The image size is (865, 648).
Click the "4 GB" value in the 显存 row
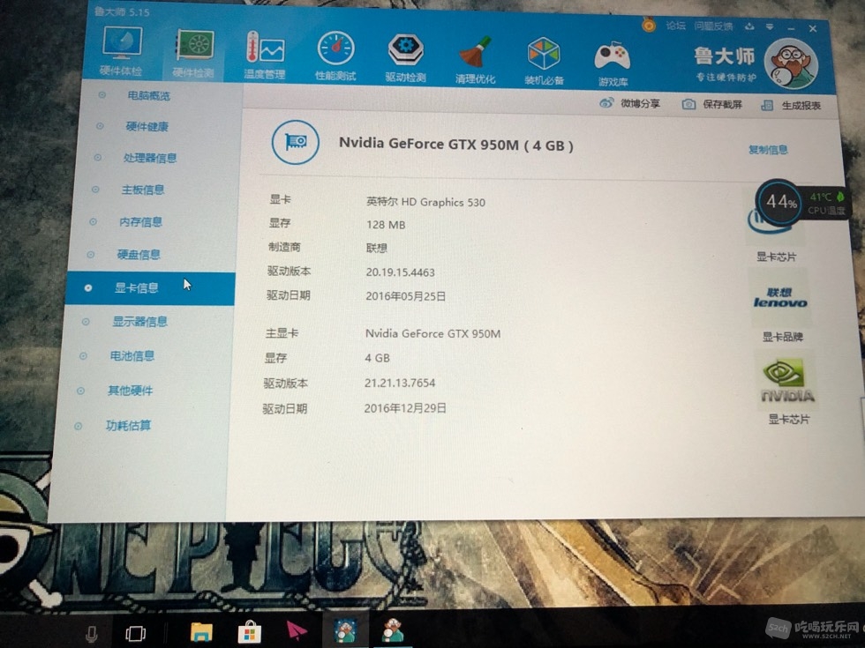pos(378,358)
